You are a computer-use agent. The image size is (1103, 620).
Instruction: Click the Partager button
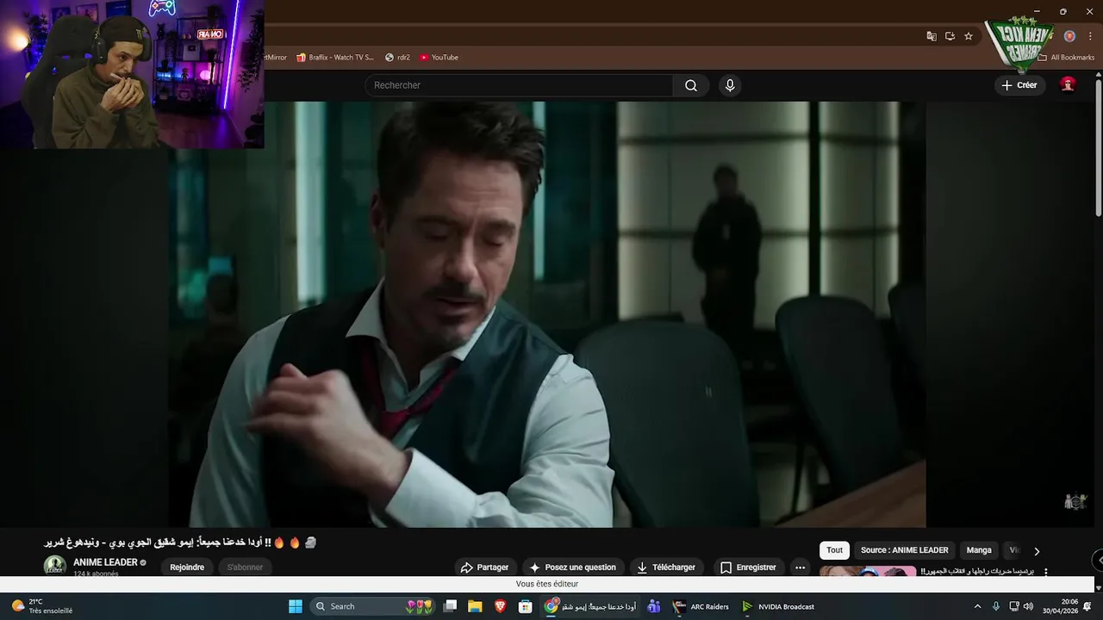pos(485,567)
